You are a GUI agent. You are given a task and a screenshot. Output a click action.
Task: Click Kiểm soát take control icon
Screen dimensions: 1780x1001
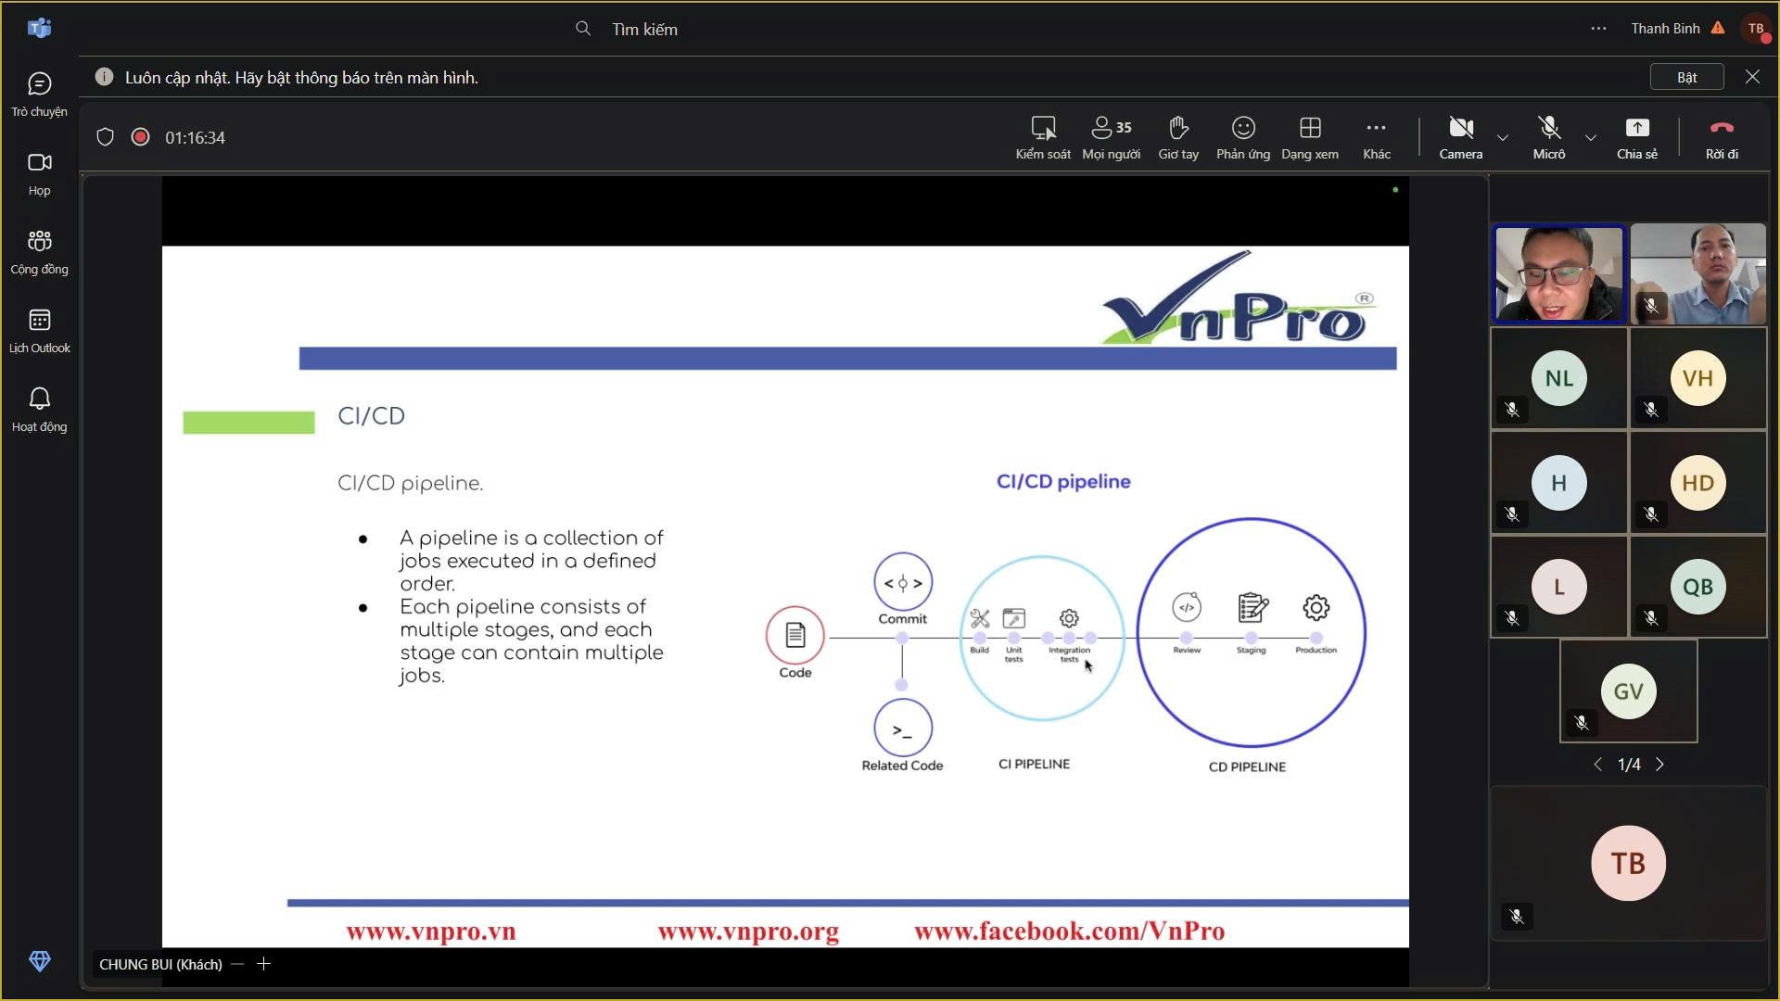click(x=1043, y=128)
